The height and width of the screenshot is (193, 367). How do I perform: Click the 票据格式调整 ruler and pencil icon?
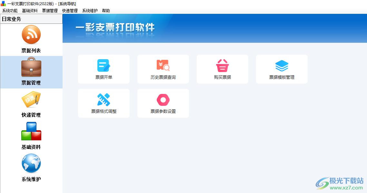(x=104, y=99)
